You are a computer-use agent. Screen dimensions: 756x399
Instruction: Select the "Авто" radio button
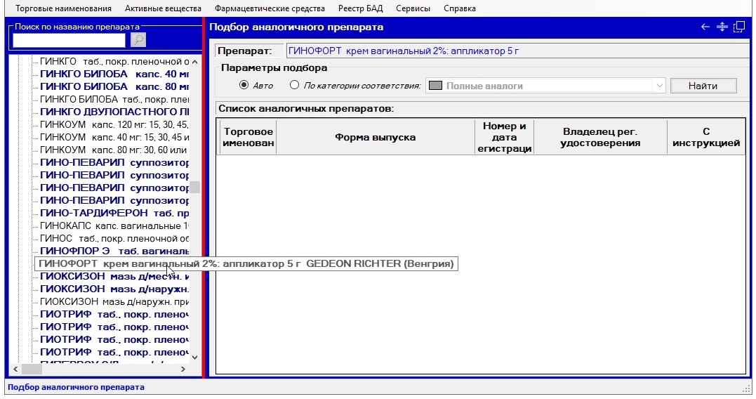(244, 86)
